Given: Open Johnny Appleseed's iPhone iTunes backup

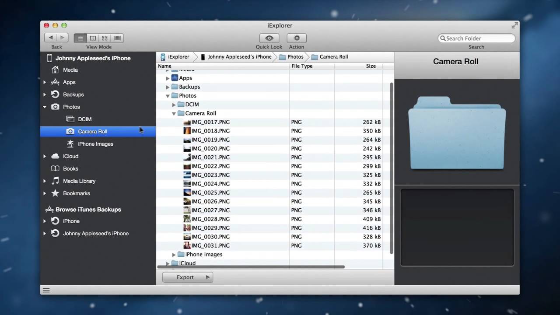Looking at the screenshot, I should pos(96,233).
